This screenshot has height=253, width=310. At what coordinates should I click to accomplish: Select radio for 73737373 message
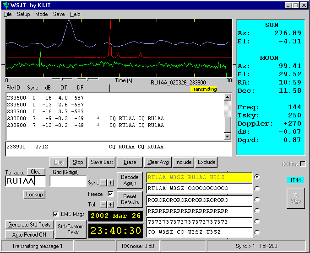tap(257, 221)
